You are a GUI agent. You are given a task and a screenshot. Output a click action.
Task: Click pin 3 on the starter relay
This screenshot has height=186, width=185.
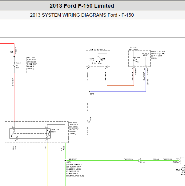pos(12,127)
